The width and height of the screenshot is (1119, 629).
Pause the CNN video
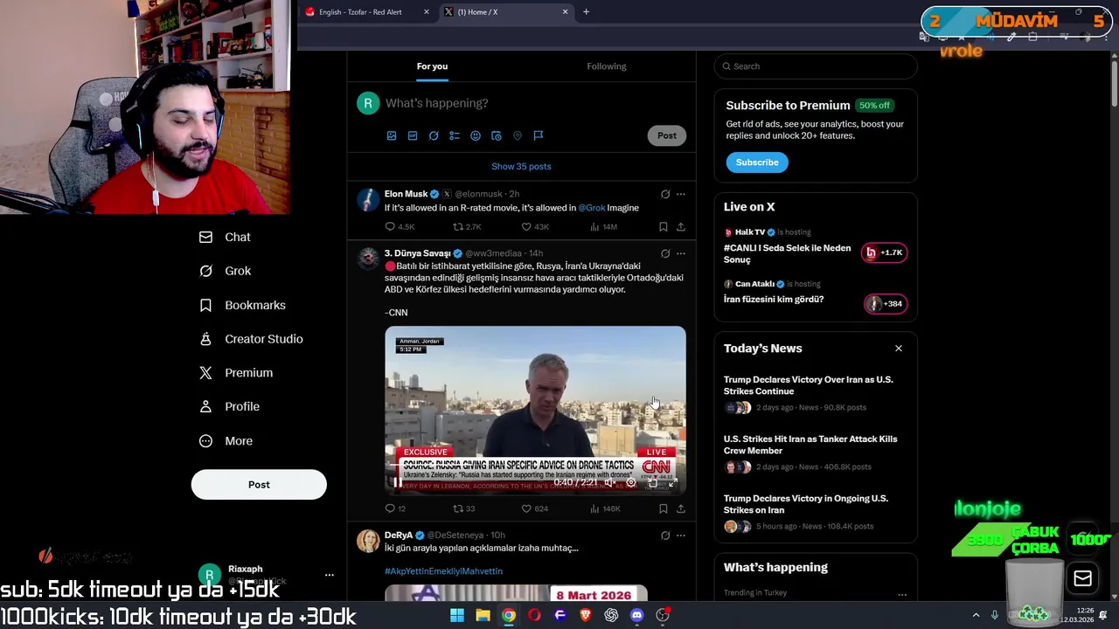click(x=398, y=482)
